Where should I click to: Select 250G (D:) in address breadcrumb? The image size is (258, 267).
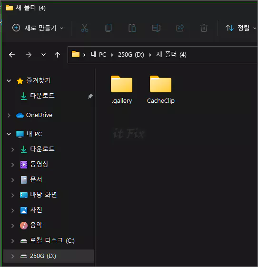tap(131, 55)
